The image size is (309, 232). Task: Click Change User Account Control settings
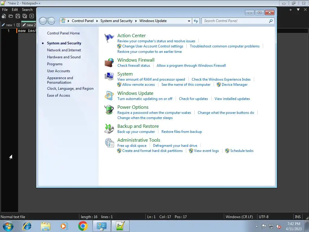tap(152, 46)
